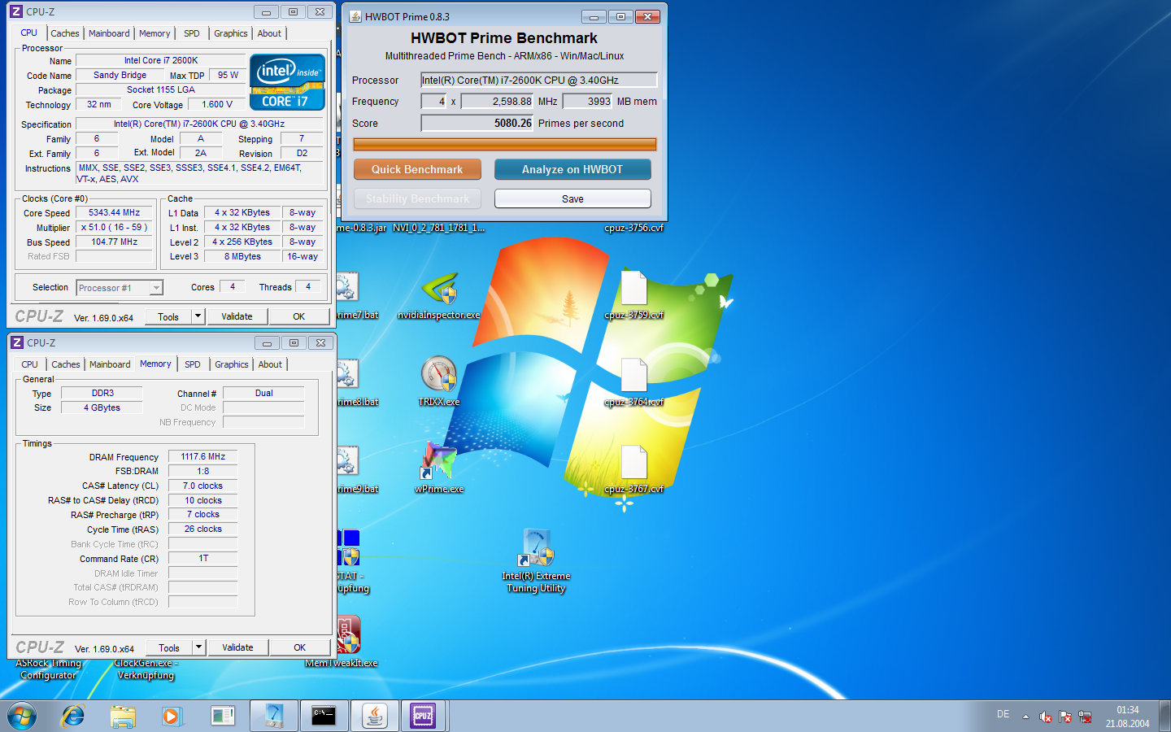Viewport: 1171px width, 732px height.
Task: Click Core Voltage value 1.600 V
Action: click(217, 104)
